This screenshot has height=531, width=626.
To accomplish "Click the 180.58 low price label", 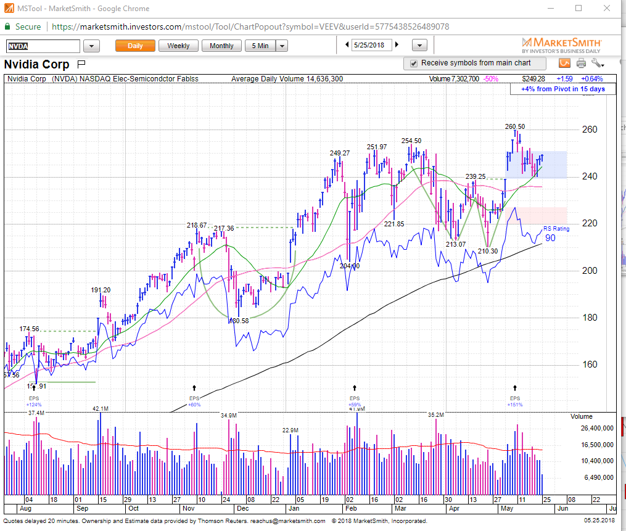I will [239, 321].
